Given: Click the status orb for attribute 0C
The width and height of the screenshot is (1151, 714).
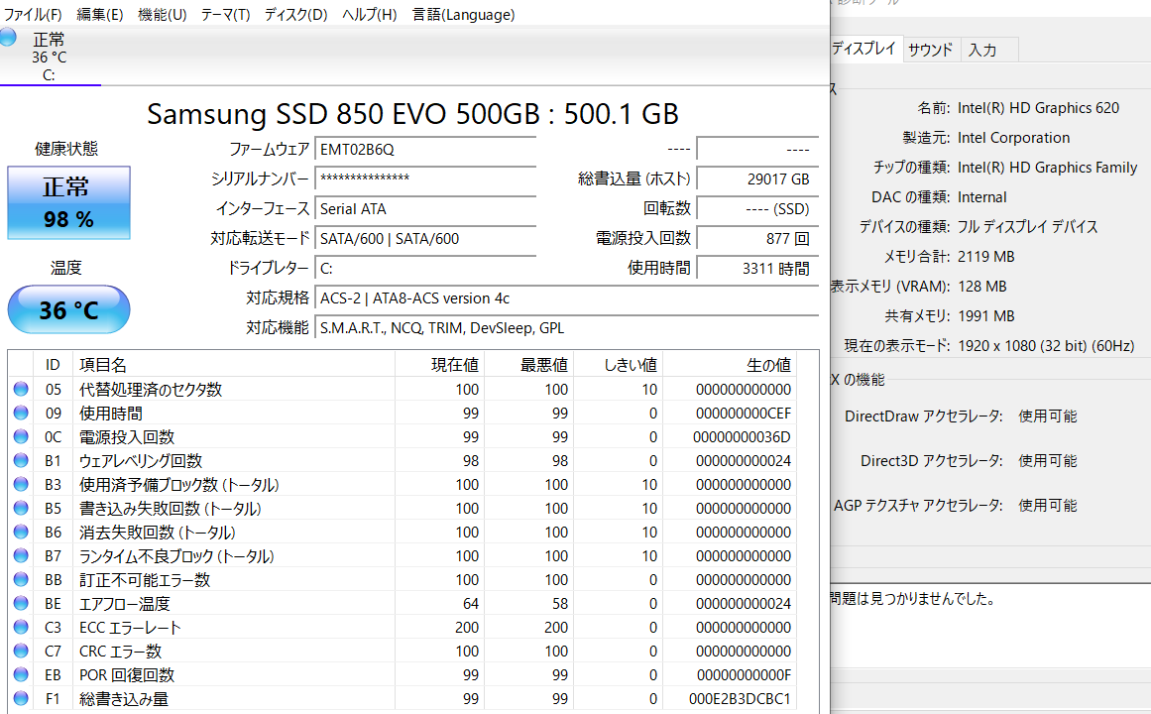Looking at the screenshot, I should click(x=21, y=436).
